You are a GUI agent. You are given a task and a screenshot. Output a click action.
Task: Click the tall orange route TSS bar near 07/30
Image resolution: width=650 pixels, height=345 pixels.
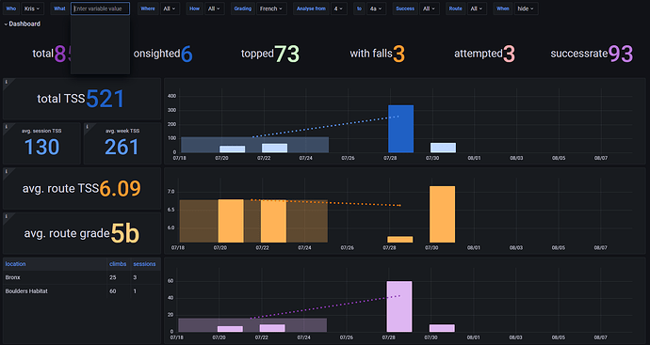(443, 214)
